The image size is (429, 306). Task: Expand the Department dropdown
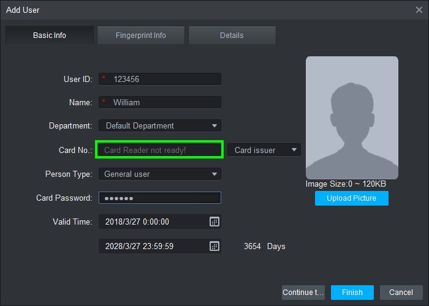214,126
